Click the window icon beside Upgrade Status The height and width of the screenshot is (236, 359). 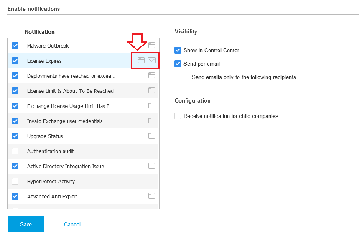tap(152, 136)
